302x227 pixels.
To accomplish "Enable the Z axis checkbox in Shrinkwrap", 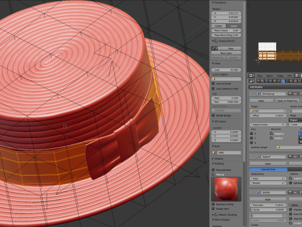I will [252, 143].
